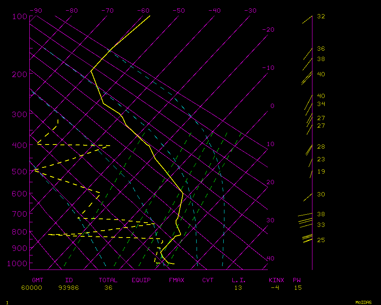Image resolution: width=381 pixels, height=305 pixels.
Task: Click the K-index value -4
Action: pyautogui.click(x=275, y=287)
